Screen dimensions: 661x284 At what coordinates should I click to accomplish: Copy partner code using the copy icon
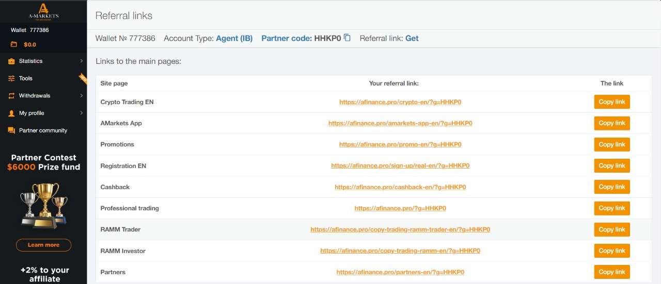[348, 38]
